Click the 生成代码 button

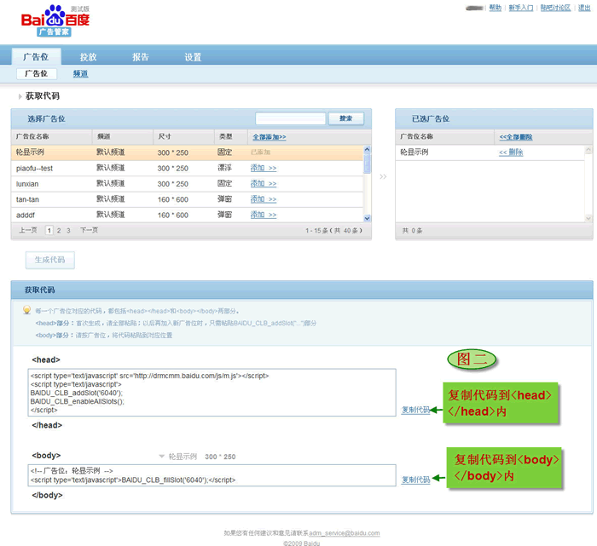click(49, 260)
